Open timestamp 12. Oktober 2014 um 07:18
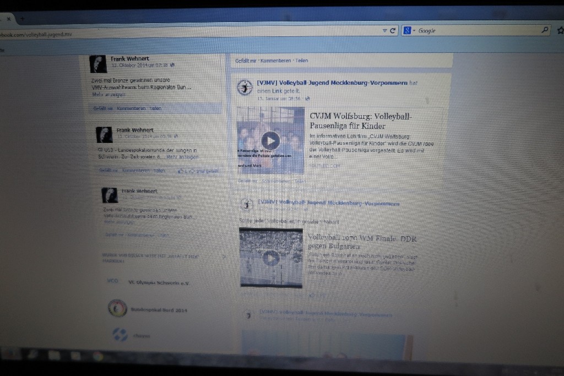 139,66
